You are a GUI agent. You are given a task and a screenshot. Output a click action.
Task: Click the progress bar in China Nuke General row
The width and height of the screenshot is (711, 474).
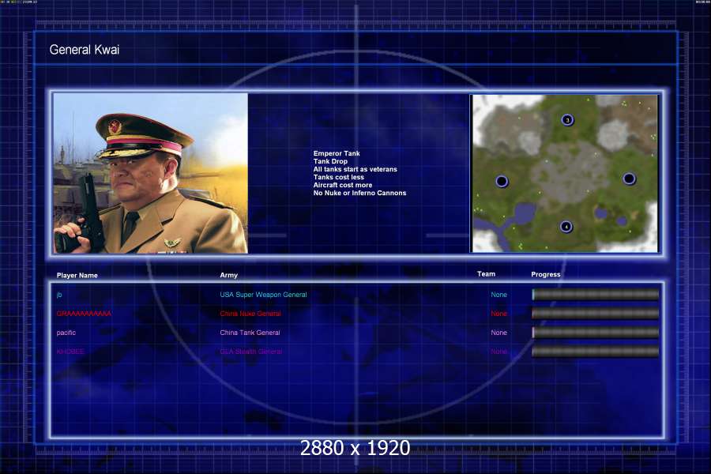point(596,314)
